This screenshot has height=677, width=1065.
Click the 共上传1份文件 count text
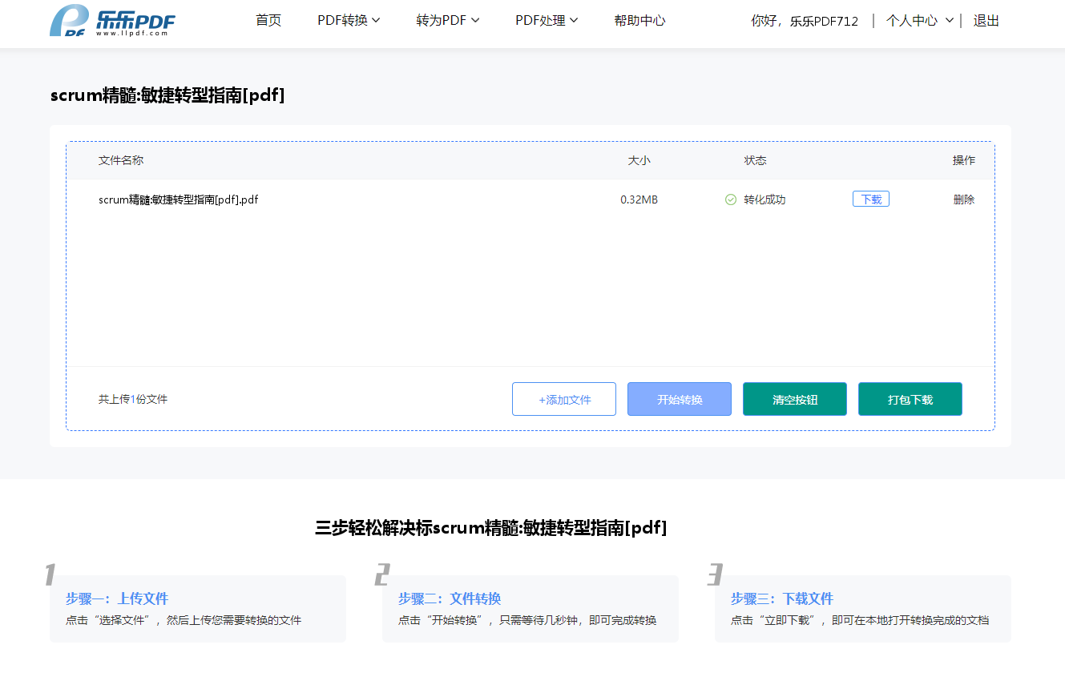[x=133, y=399]
